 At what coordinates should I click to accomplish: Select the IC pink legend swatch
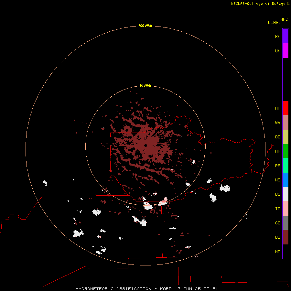tap(286, 209)
